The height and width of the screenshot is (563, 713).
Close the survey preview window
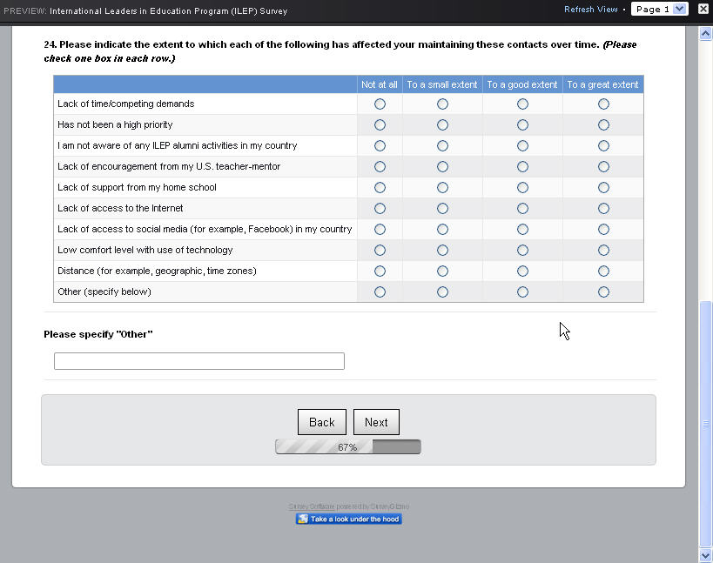point(703,10)
